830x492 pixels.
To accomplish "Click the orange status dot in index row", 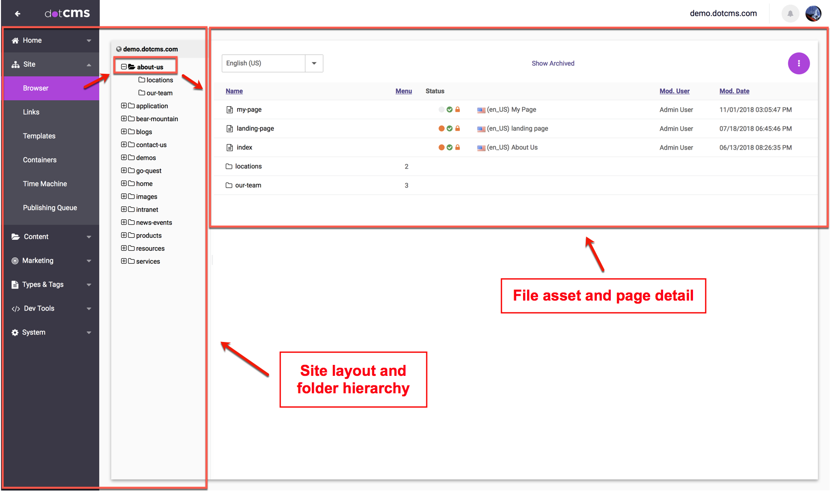I will coord(441,148).
